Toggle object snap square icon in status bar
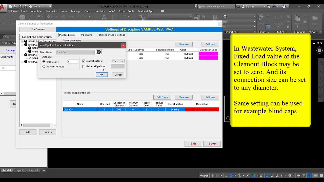324x182 pixels. [253, 175]
